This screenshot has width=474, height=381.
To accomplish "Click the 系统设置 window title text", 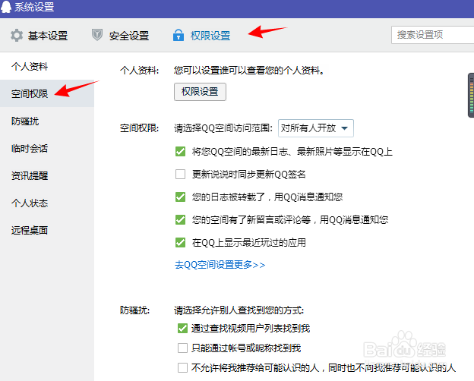I will tap(34, 7).
